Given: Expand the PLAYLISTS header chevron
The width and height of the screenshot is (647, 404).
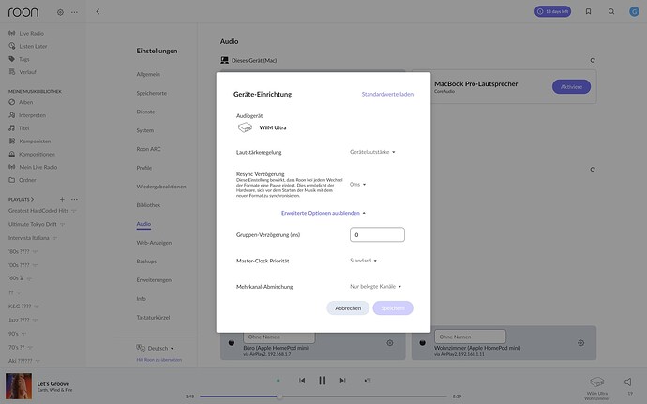Looking at the screenshot, I should [x=33, y=199].
